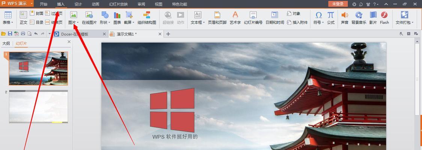
Task: Insert a Flash animation
Action: tap(384, 18)
